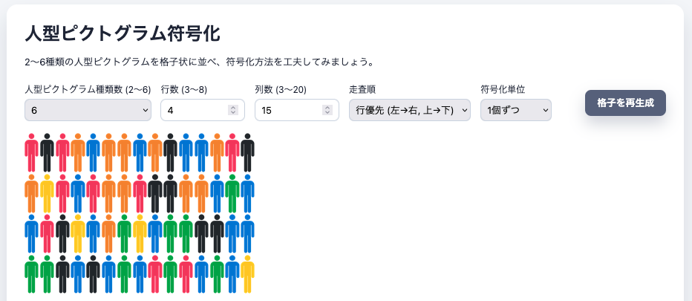
Task: Select the only orange pictogram in the third row
Action: tap(108, 235)
